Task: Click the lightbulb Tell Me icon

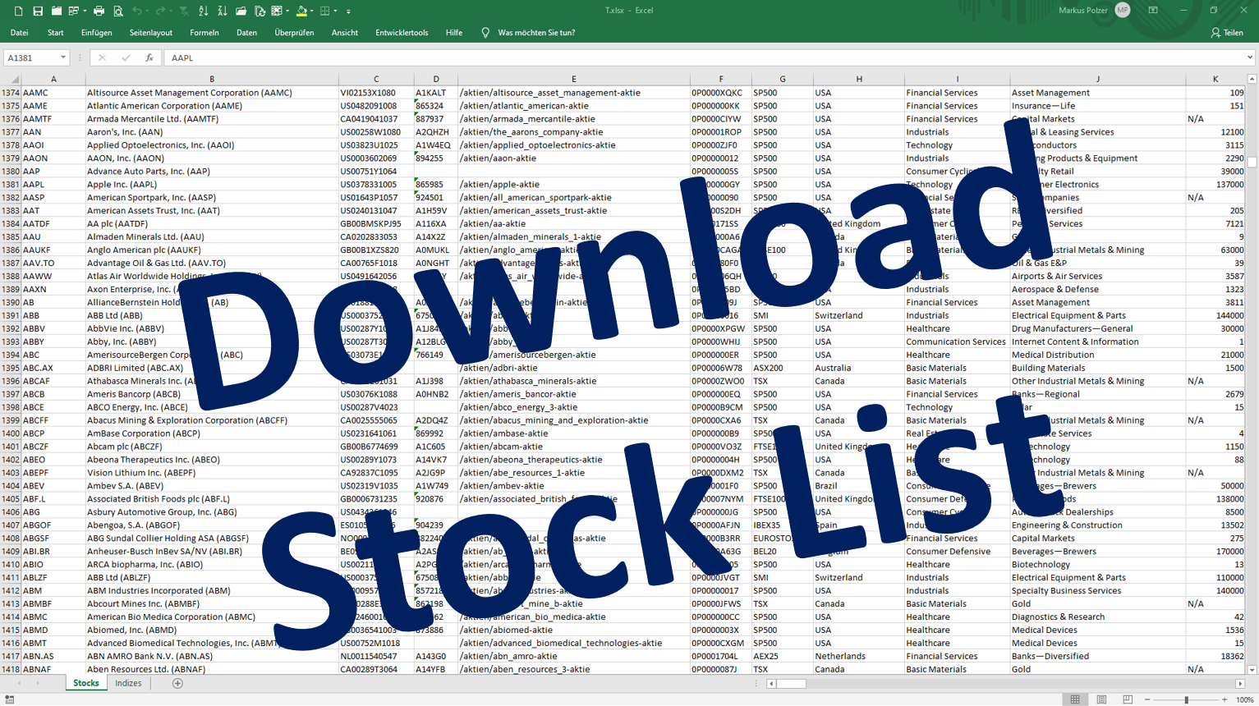Action: (485, 33)
